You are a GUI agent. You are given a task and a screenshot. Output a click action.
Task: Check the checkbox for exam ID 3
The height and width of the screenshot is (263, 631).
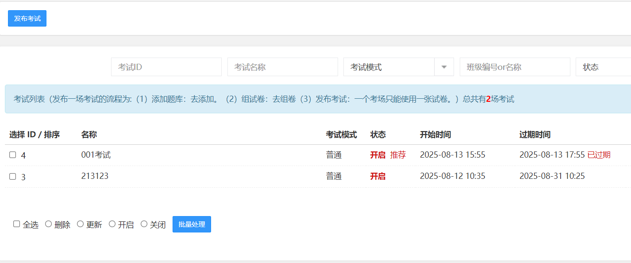click(x=13, y=176)
